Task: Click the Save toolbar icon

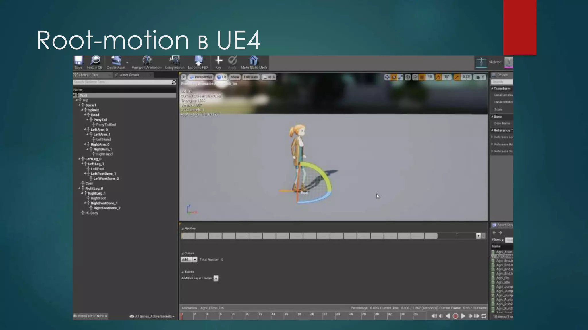Action: coord(78,62)
